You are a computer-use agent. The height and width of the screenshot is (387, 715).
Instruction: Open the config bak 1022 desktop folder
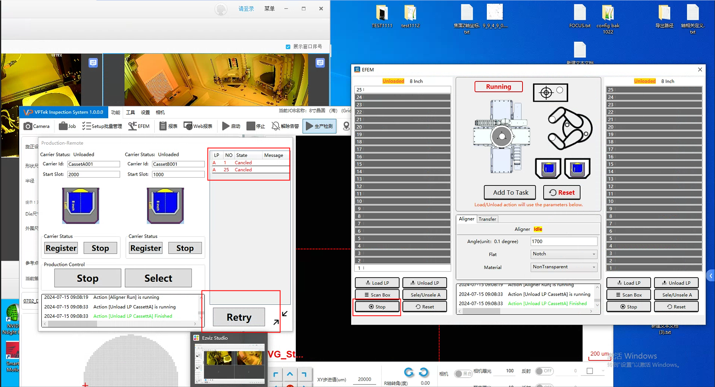tap(608, 19)
